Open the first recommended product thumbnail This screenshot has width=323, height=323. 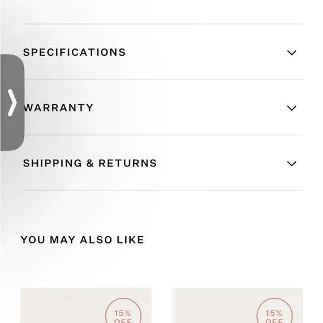click(x=86, y=305)
